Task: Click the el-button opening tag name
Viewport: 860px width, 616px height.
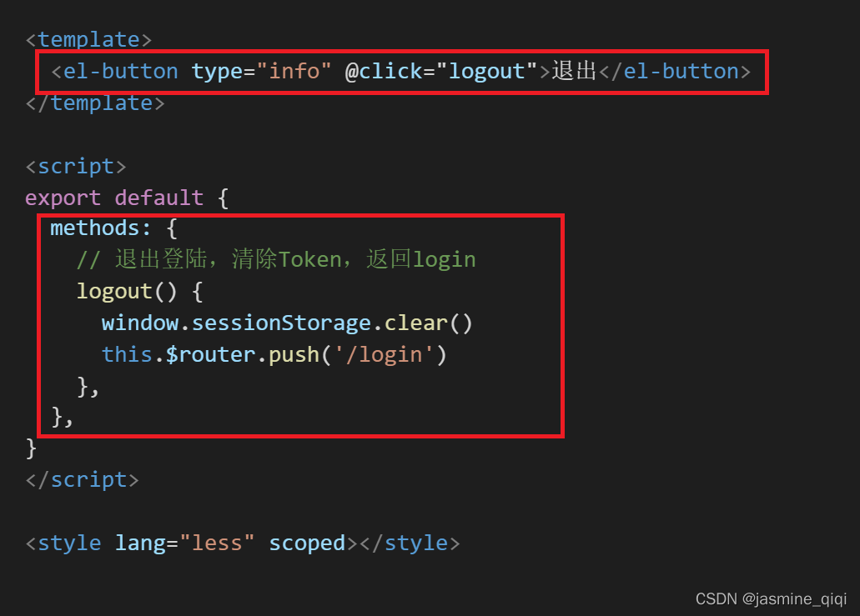Action: pyautogui.click(x=121, y=72)
